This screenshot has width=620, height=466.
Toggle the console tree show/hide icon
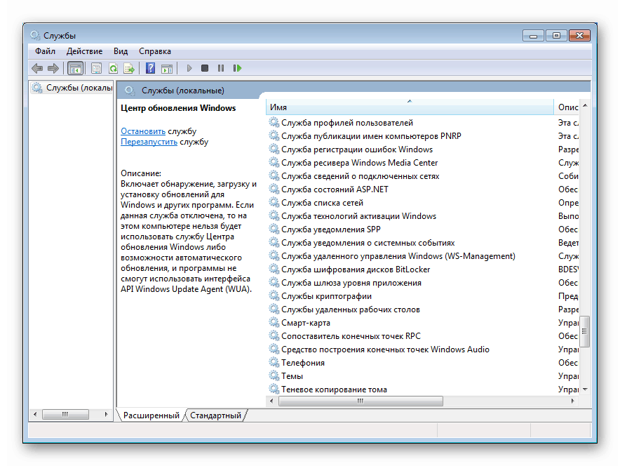[75, 69]
